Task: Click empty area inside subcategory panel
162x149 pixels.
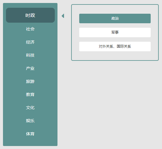Action: point(115,56)
